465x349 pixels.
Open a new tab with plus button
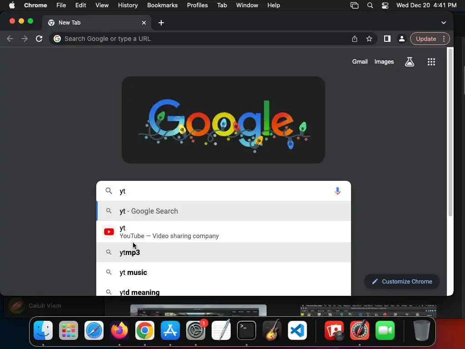coord(161,23)
